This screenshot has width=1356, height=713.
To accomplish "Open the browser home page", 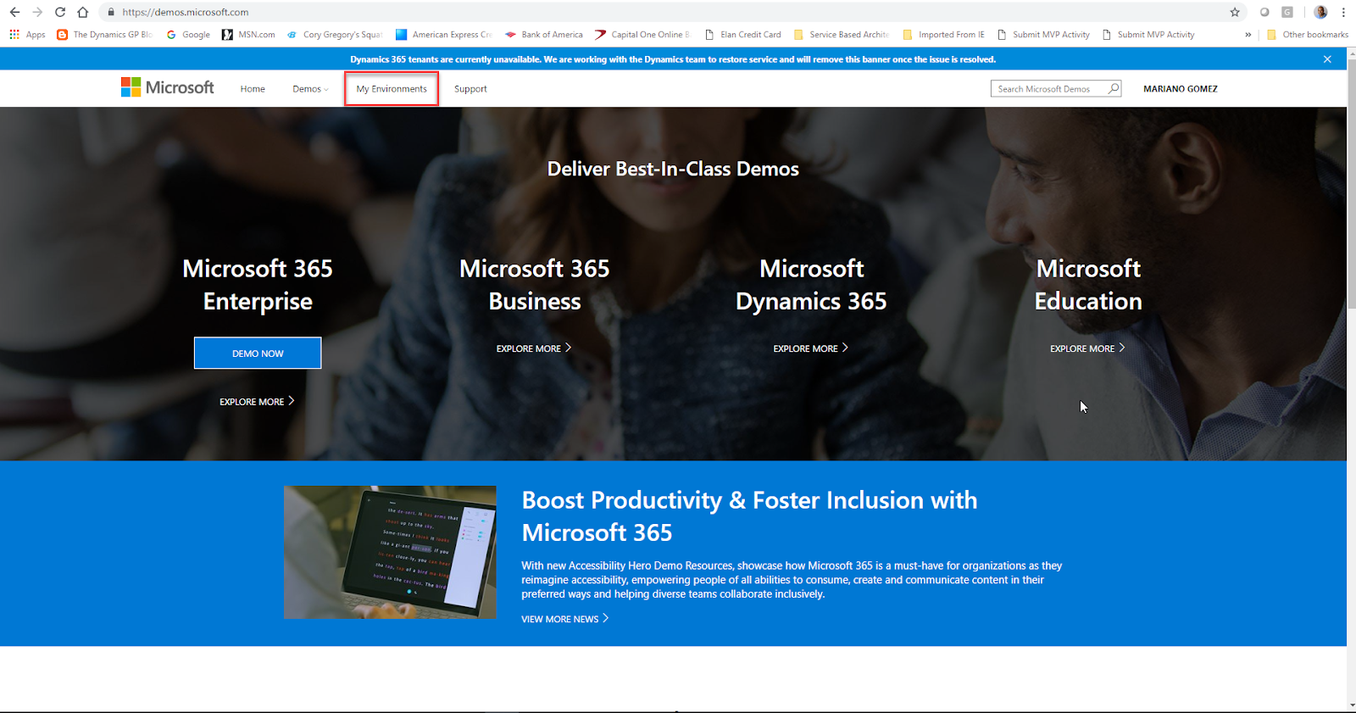I will point(82,12).
